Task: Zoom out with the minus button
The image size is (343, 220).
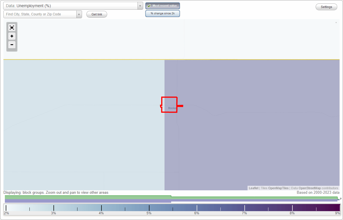Action: click(x=12, y=45)
